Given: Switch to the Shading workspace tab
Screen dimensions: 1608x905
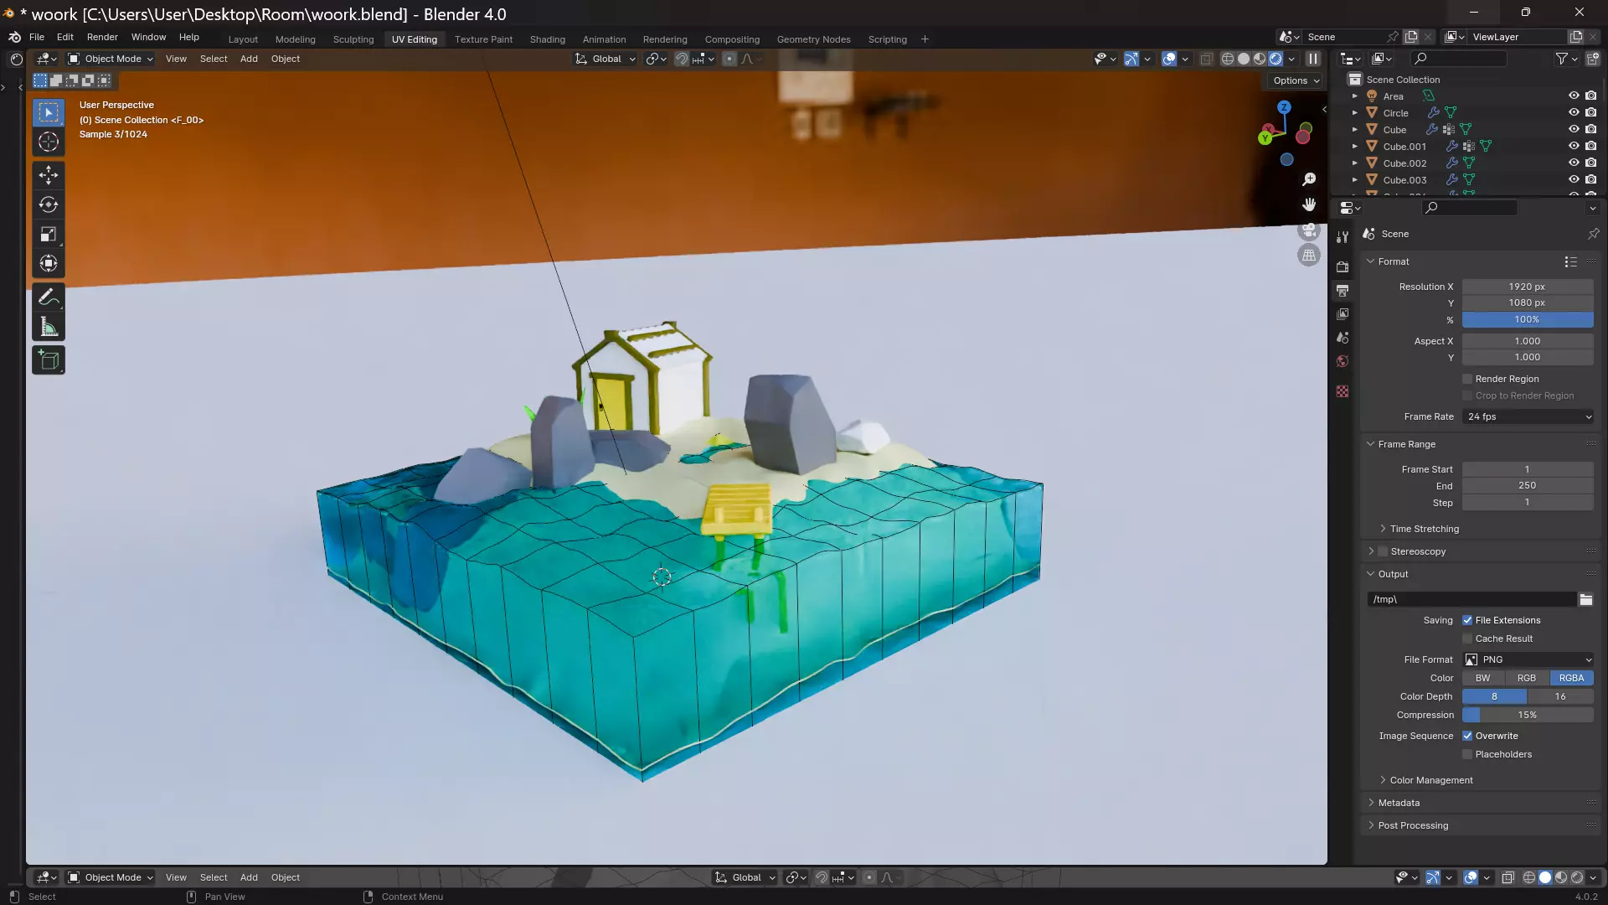Looking at the screenshot, I should coord(547,39).
